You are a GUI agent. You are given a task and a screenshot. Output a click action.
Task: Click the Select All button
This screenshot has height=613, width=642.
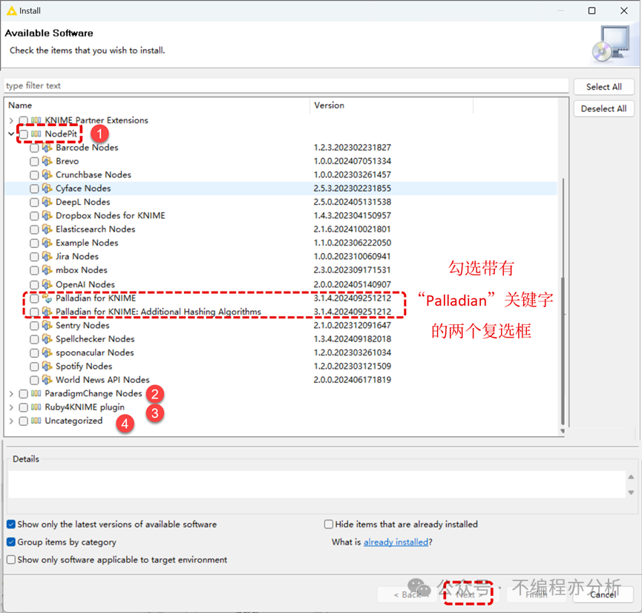pos(603,87)
